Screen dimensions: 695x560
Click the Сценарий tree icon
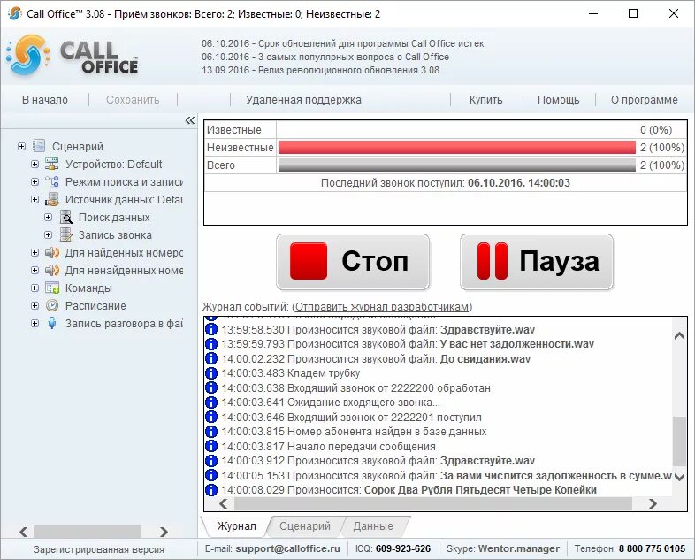point(39,145)
